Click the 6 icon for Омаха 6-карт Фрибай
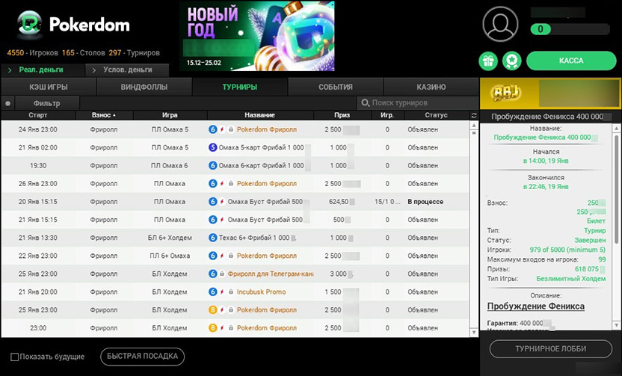 point(212,165)
